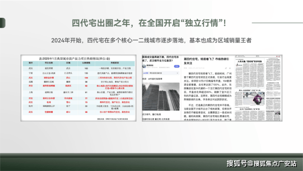Click the 城市 column header in table
303x171 pixels.
pos(31,63)
